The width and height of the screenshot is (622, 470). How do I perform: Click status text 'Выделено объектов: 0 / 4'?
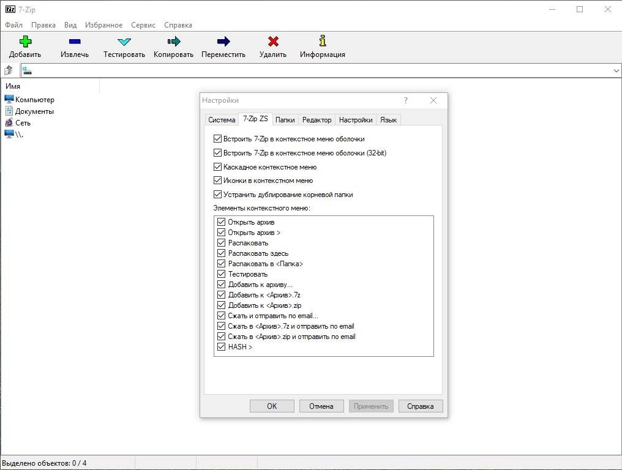(x=44, y=463)
